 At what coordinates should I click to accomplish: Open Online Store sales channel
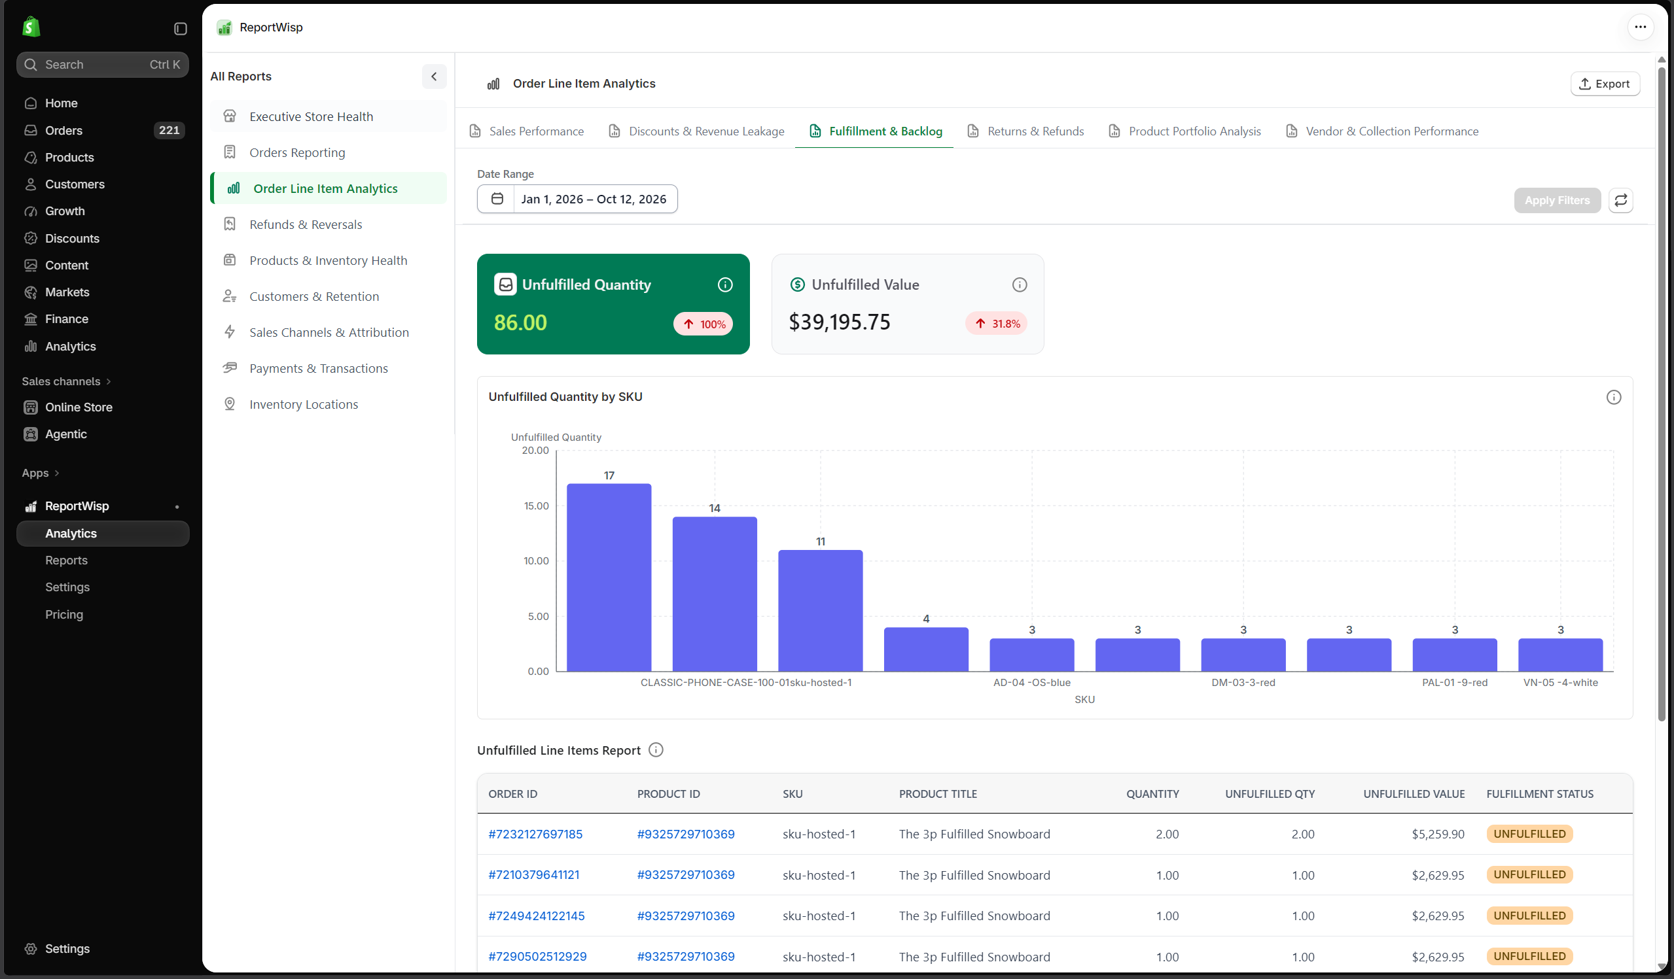pyautogui.click(x=102, y=407)
